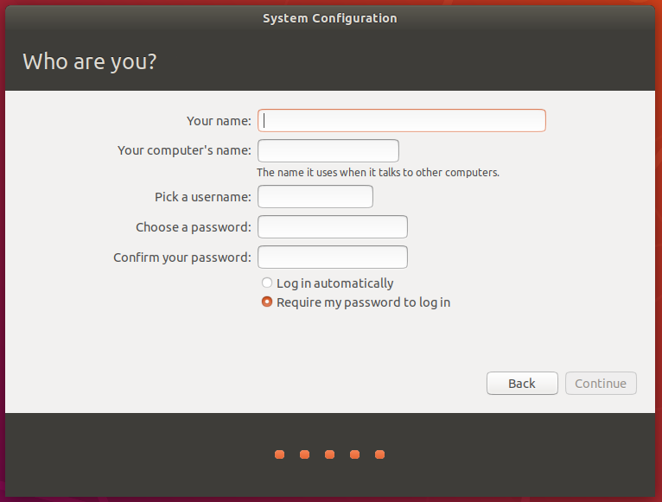
Task: Focus the Confirm your password field
Action: point(333,257)
